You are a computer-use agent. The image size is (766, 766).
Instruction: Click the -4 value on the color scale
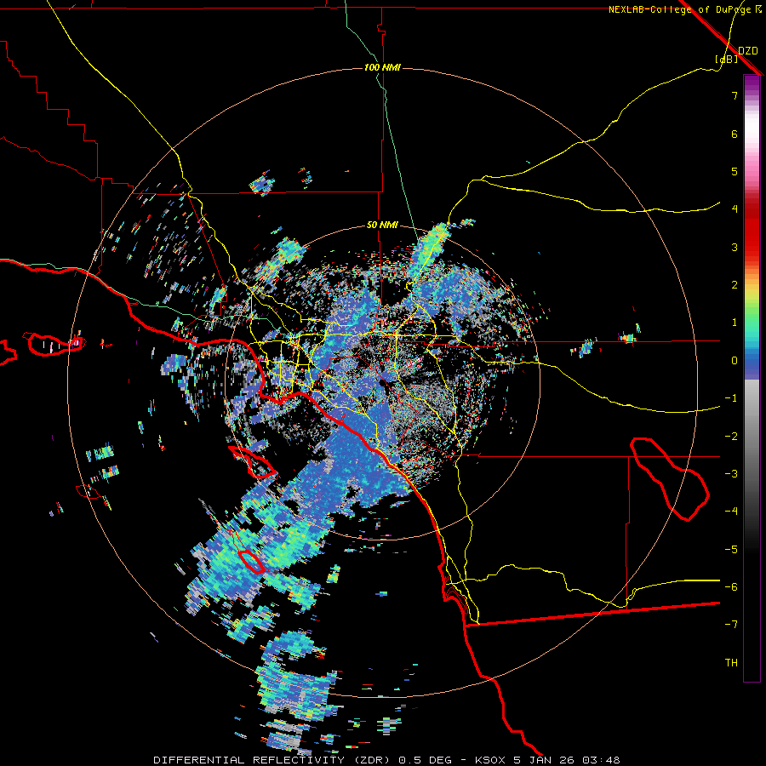tap(731, 512)
